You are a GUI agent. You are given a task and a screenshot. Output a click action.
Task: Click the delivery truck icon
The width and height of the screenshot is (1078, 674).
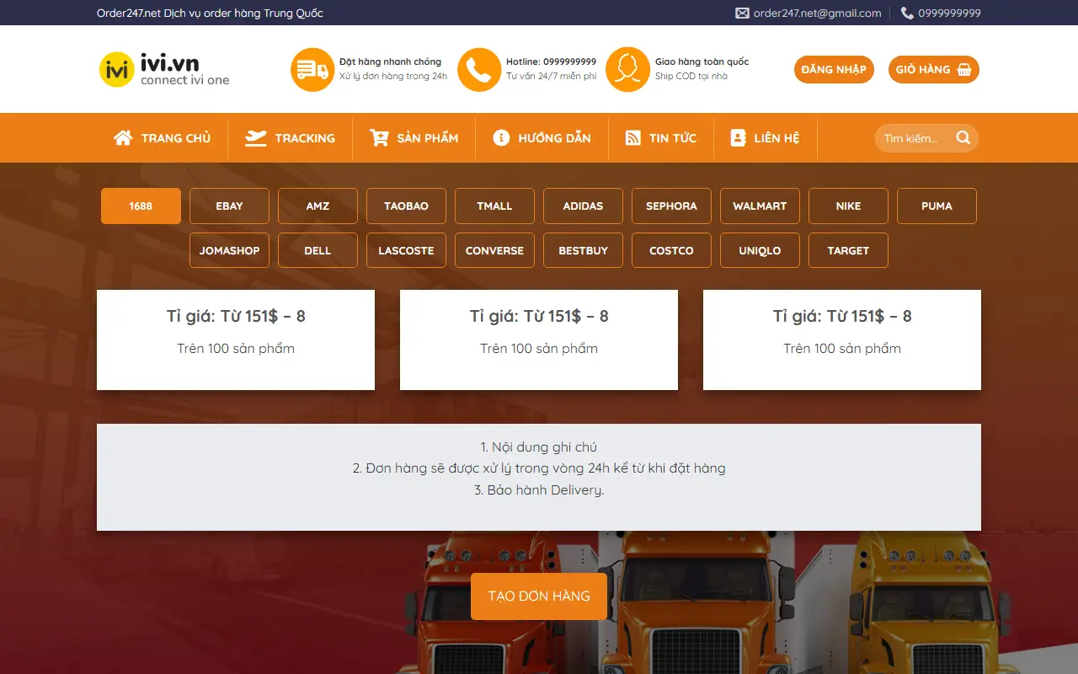tap(312, 69)
